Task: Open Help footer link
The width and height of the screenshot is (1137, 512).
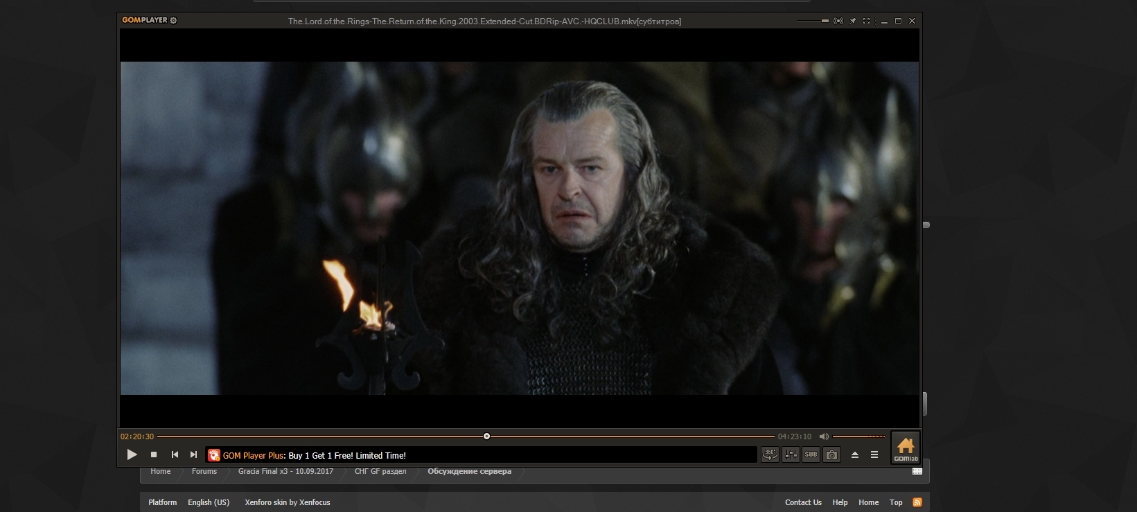Action: (x=840, y=502)
